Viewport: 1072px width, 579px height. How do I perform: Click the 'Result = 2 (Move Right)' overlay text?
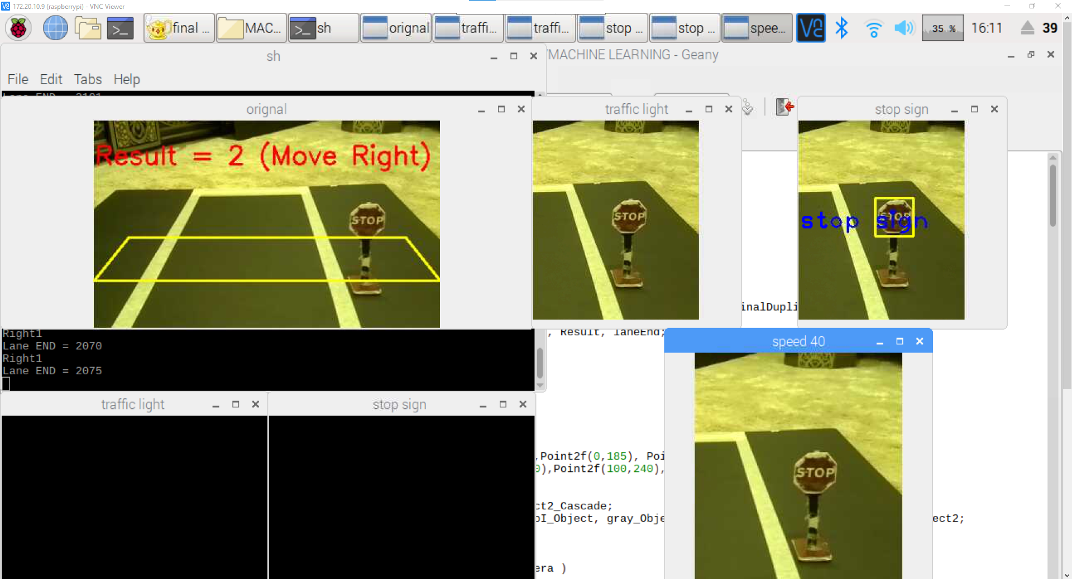262,156
